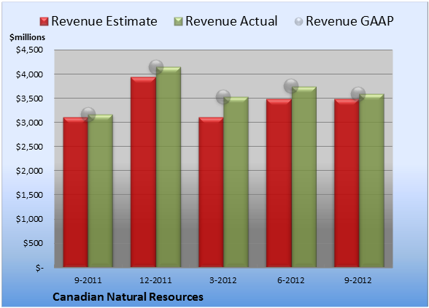Click the 'Canadian Natural Resources' chart title
The image size is (429, 308).
[128, 297]
